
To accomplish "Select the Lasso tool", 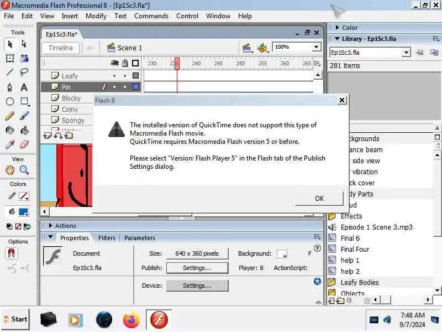I will [x=24, y=72].
